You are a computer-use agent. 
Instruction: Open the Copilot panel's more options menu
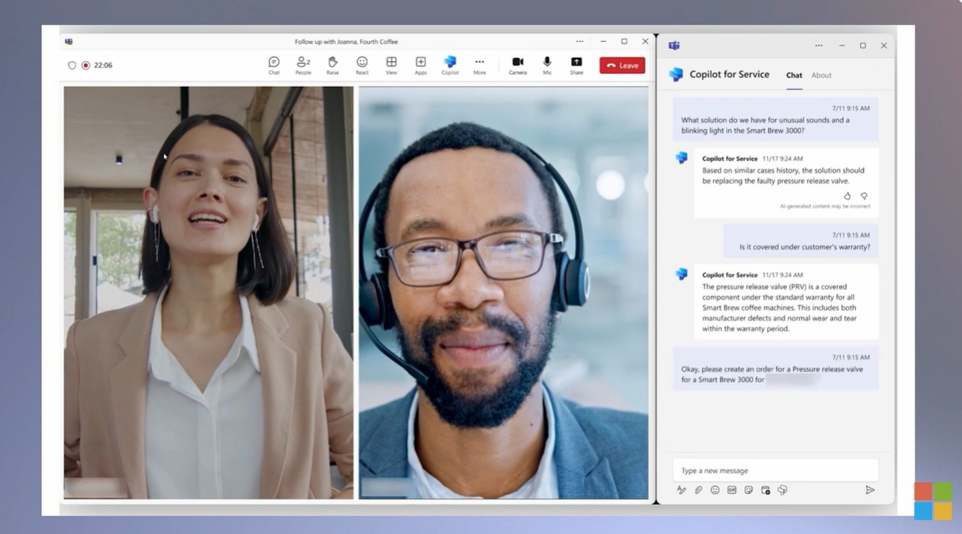pos(818,46)
